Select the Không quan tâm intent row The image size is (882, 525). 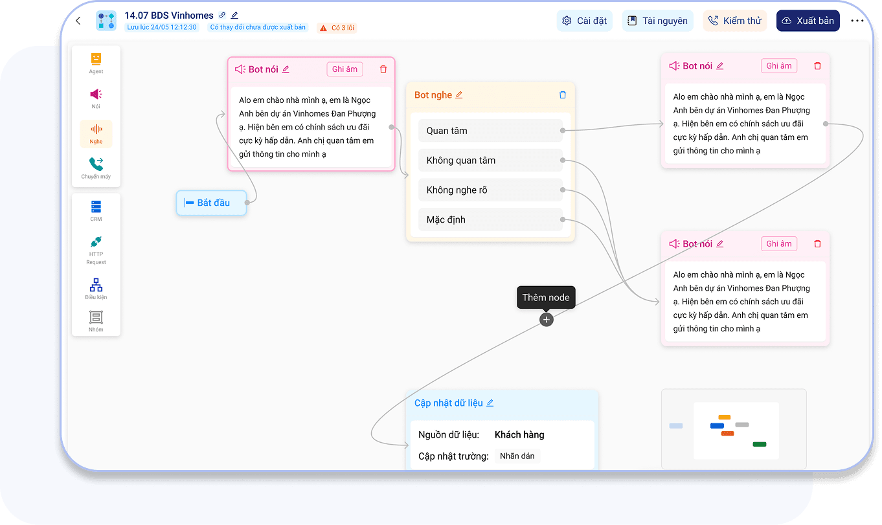(490, 161)
